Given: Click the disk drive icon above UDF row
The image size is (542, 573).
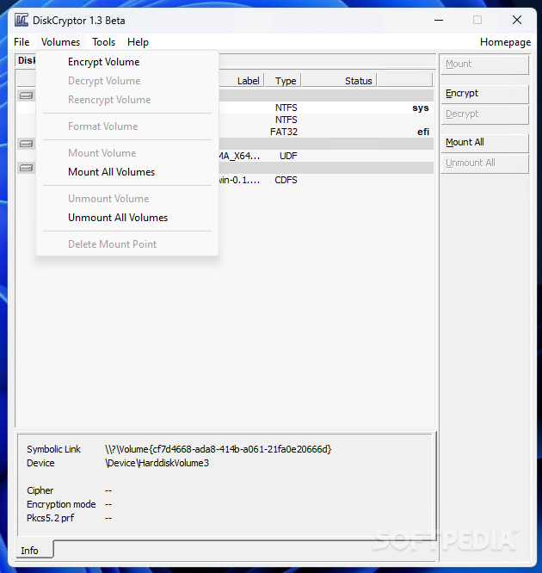Looking at the screenshot, I should pyautogui.click(x=26, y=144).
